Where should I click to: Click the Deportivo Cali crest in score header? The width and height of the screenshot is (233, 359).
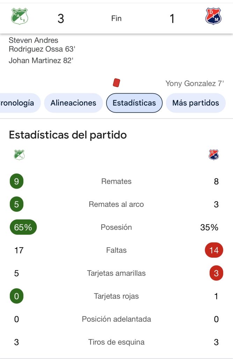(20, 16)
